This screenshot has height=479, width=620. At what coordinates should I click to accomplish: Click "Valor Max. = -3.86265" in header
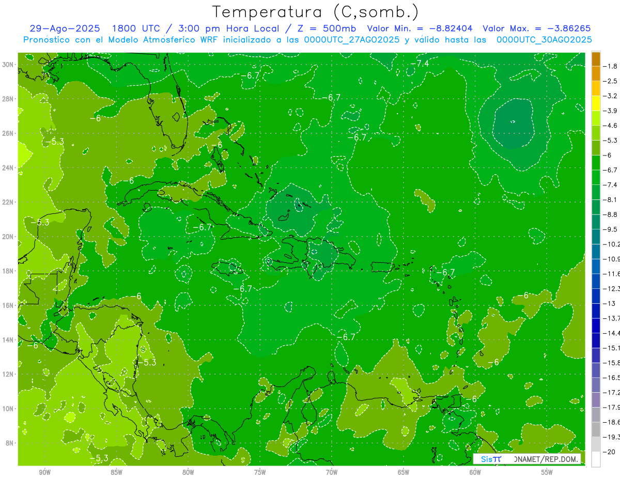pyautogui.click(x=536, y=28)
